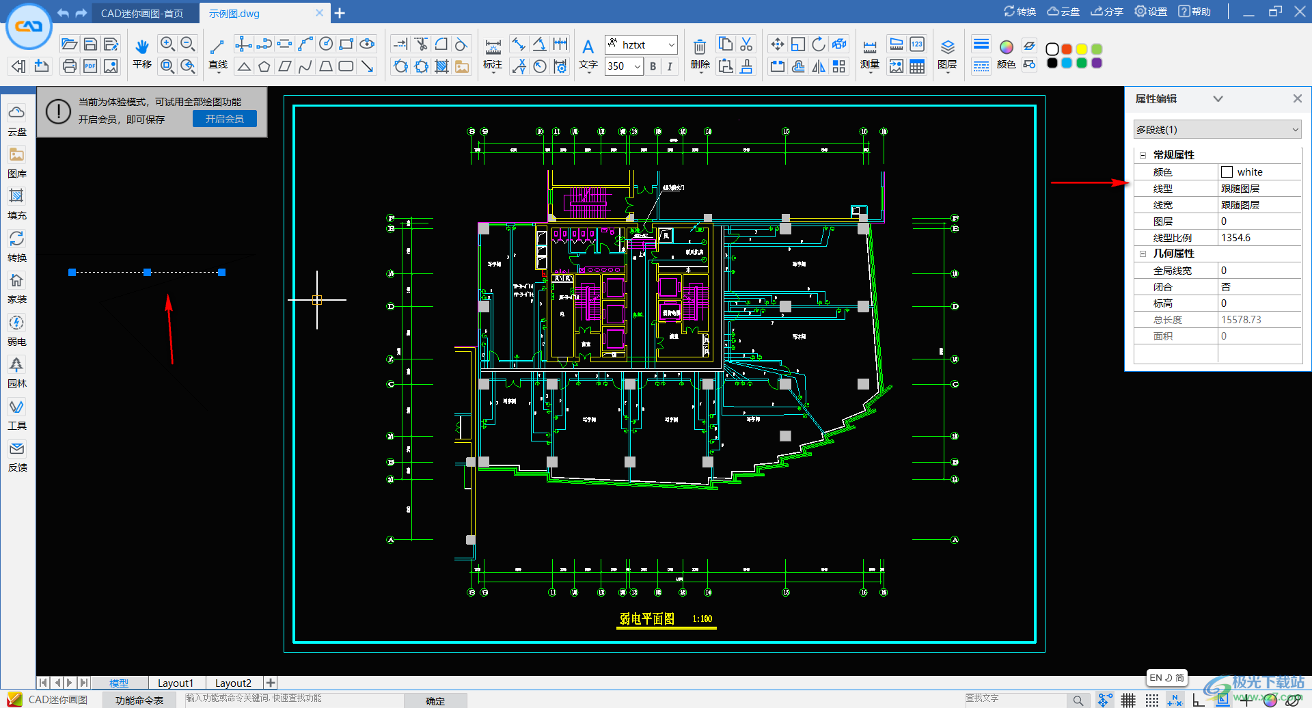Open the 设置 settings button

1151,12
